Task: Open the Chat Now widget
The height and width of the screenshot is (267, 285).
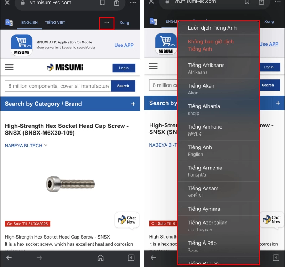Action: (127, 220)
